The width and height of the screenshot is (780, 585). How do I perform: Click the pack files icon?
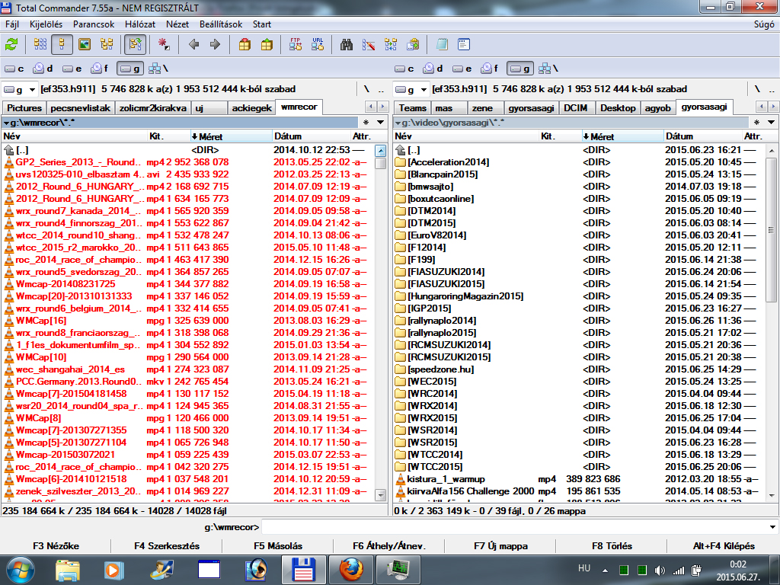[x=245, y=45]
